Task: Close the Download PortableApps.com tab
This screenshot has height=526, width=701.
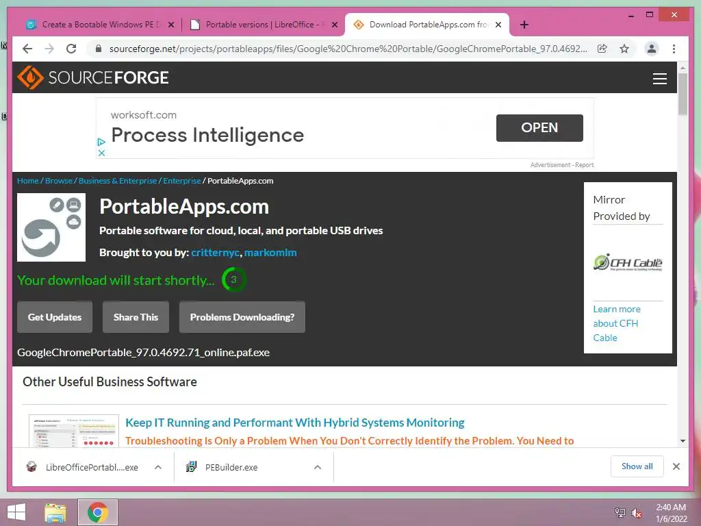Action: coord(498,25)
